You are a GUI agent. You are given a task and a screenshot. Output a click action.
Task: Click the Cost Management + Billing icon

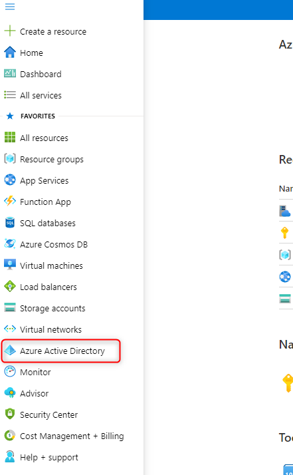tap(10, 435)
